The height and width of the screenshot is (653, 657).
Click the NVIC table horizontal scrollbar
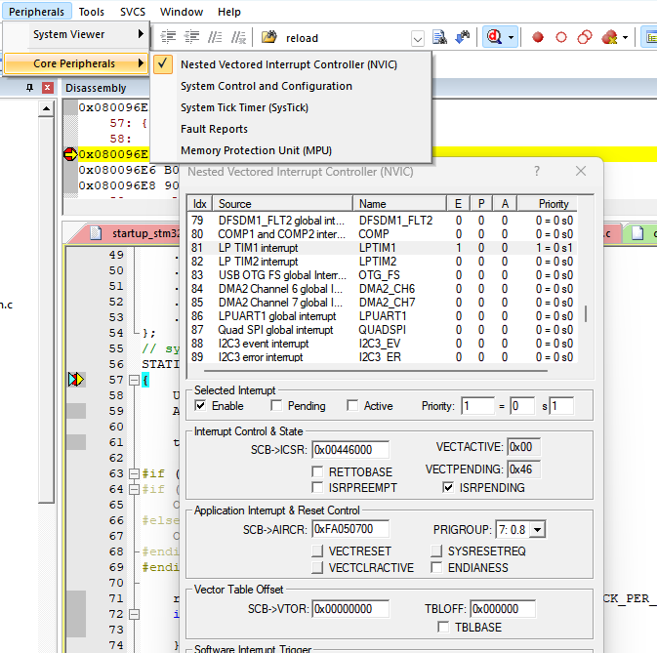[376, 371]
